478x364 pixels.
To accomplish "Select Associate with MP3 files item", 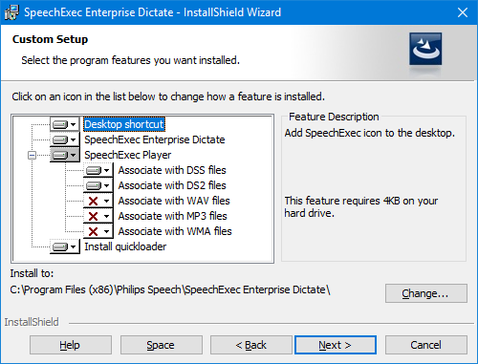I will [x=172, y=216].
